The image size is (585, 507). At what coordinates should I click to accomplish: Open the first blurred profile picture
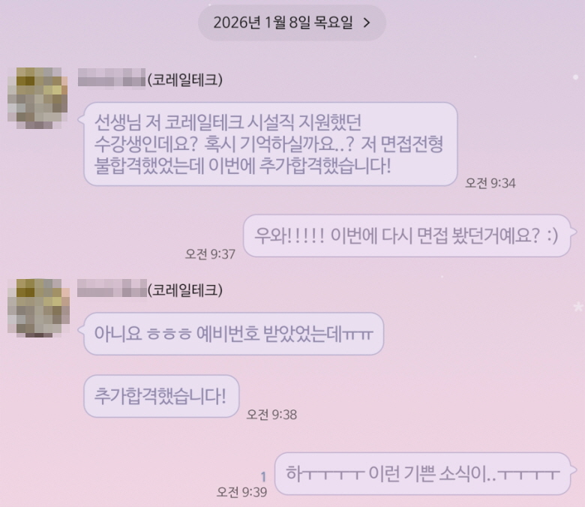click(x=37, y=98)
